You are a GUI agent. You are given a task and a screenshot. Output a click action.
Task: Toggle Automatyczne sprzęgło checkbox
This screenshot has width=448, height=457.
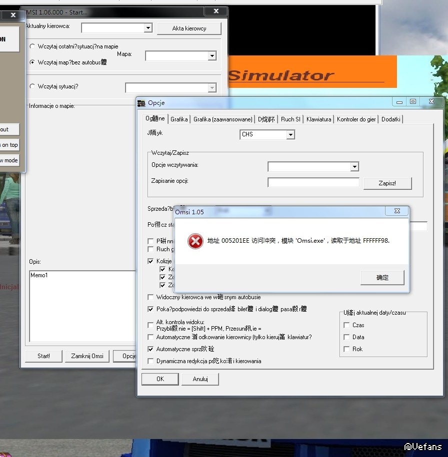150,349
